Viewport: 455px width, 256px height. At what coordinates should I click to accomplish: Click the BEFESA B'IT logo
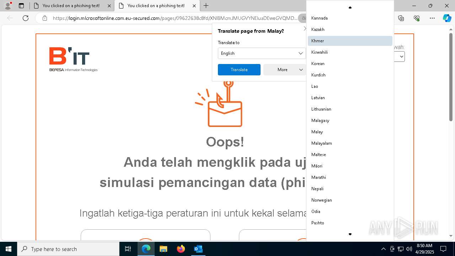[x=73, y=59]
